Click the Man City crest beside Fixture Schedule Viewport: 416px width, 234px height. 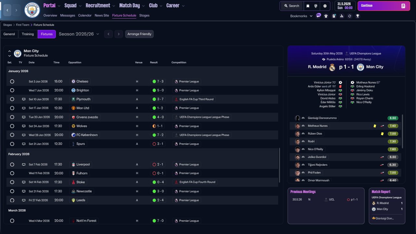[x=18, y=53]
